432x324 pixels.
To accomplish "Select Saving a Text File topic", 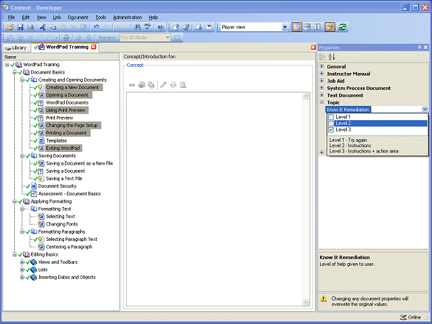I will [x=64, y=178].
